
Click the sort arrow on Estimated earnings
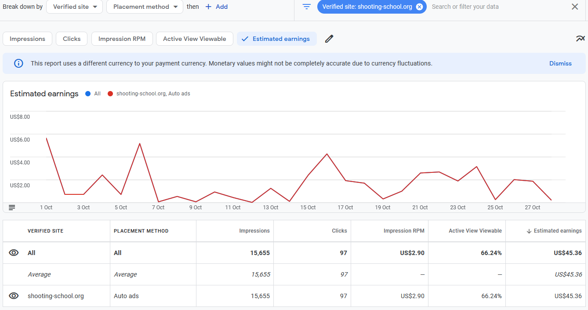click(x=529, y=231)
